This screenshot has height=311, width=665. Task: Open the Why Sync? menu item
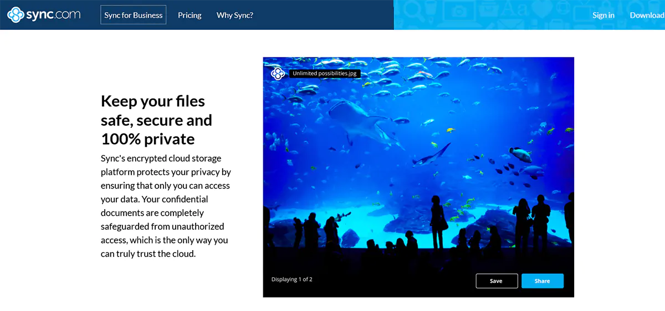click(x=235, y=15)
